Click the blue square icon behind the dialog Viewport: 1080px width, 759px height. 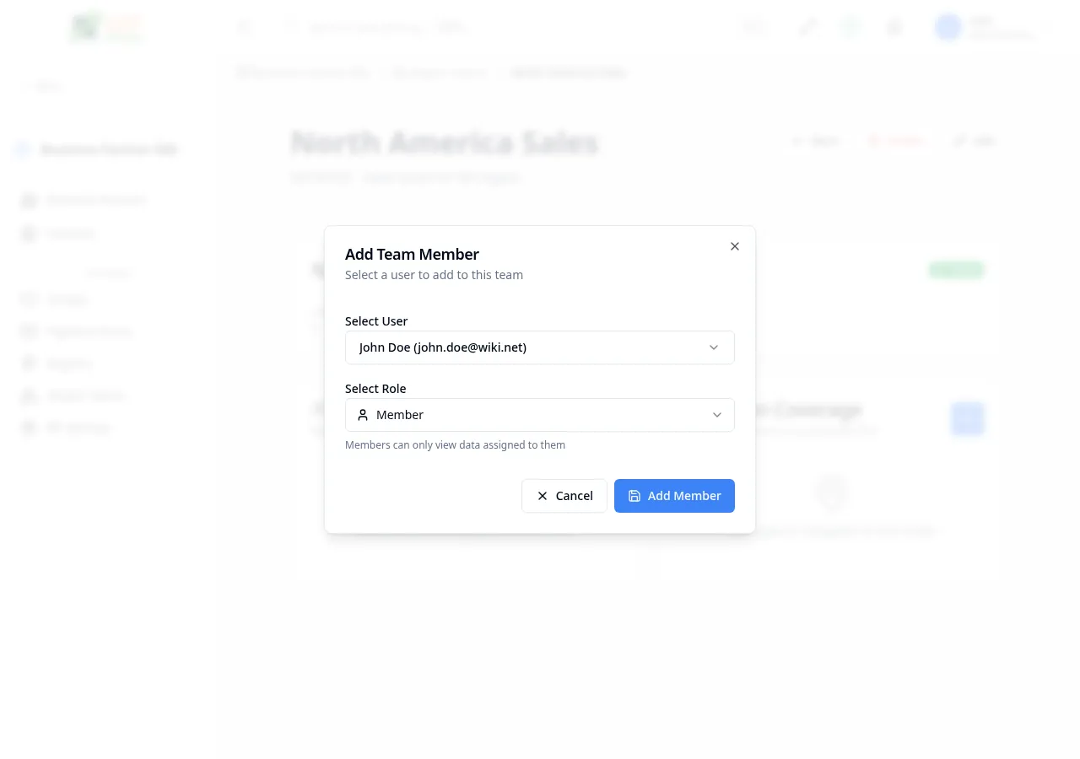[x=967, y=419]
